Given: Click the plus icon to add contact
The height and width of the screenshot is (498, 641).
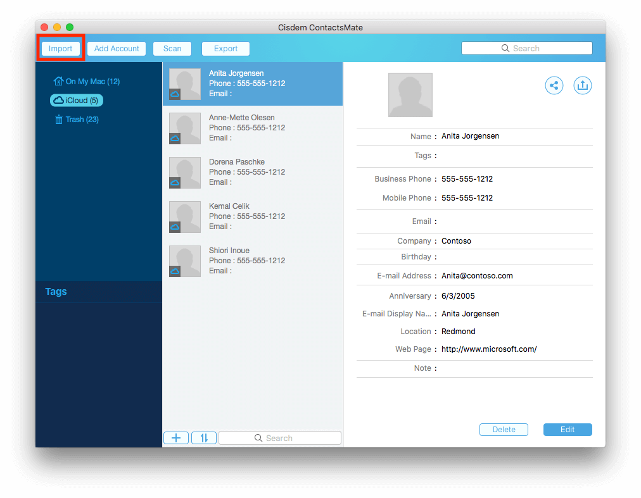Looking at the screenshot, I should pos(176,438).
